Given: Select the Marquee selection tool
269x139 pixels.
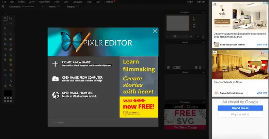Looking at the screenshot, I should 5,23.
